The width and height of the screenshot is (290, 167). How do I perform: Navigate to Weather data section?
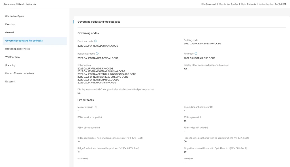coord(12,57)
